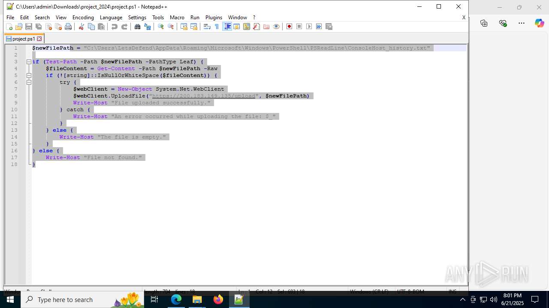Screen dimensions: 549x308
Task: Collapse the fold at line 5
Action: click(29, 75)
